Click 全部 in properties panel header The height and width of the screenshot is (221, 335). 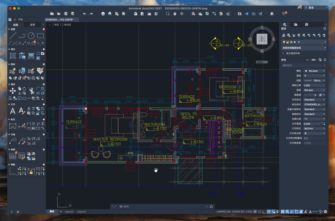[x=307, y=60]
